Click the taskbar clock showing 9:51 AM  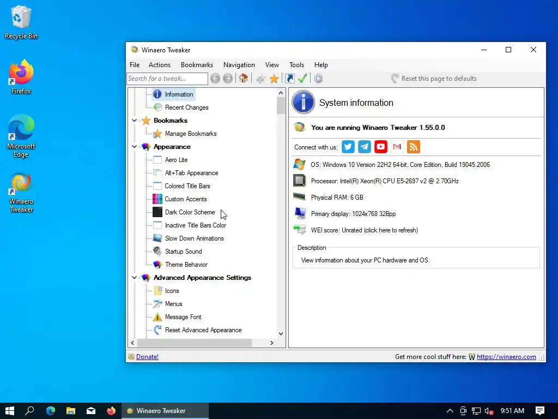coord(512,411)
